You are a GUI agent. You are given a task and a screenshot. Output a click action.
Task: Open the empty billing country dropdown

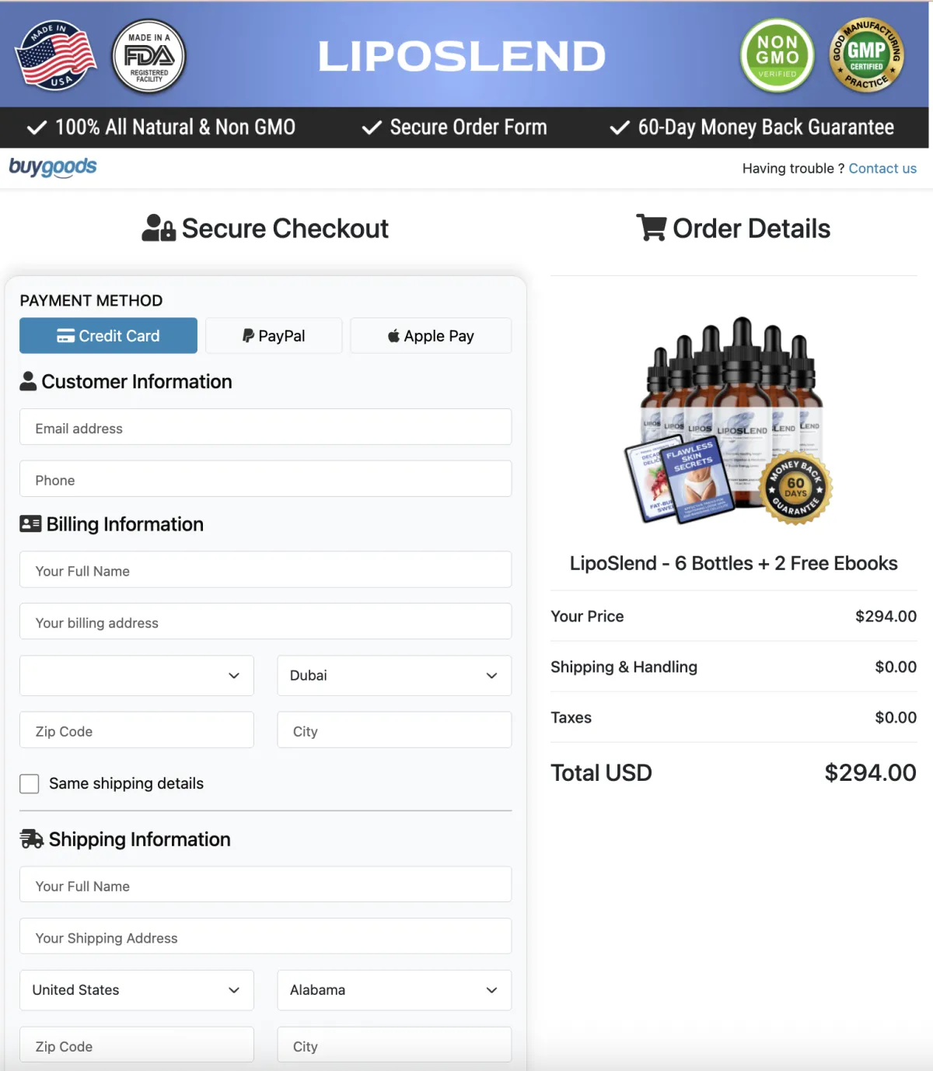click(x=137, y=675)
